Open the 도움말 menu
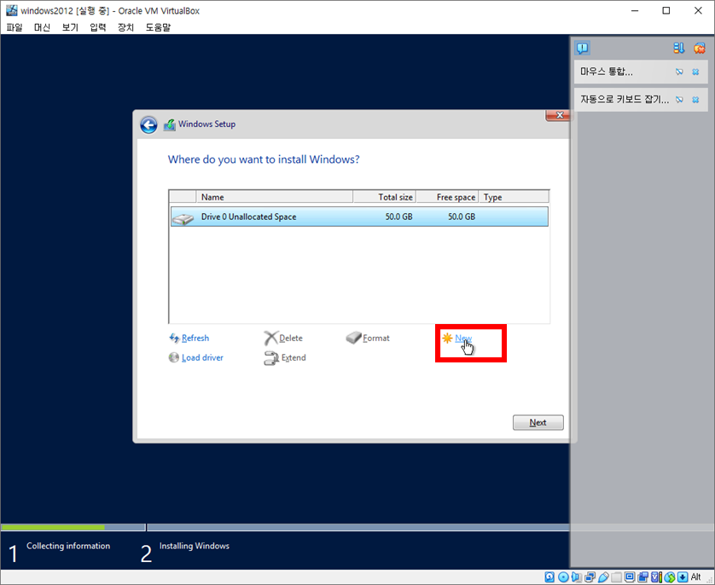 [x=158, y=27]
